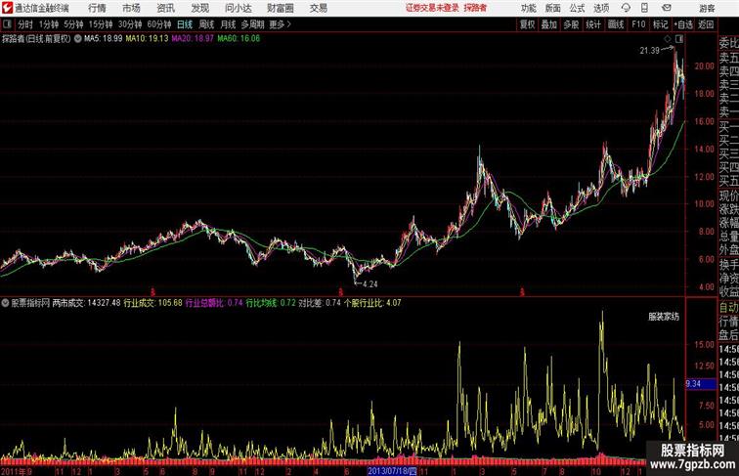Toggle the right info panel icon
The height and width of the screenshot is (476, 739).
tap(678, 39)
